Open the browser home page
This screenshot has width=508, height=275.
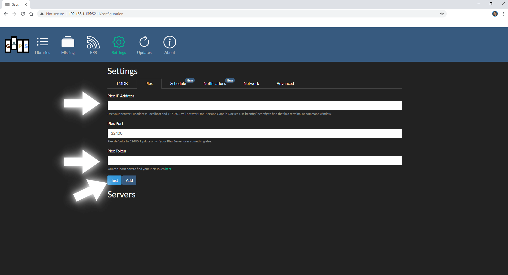point(31,14)
